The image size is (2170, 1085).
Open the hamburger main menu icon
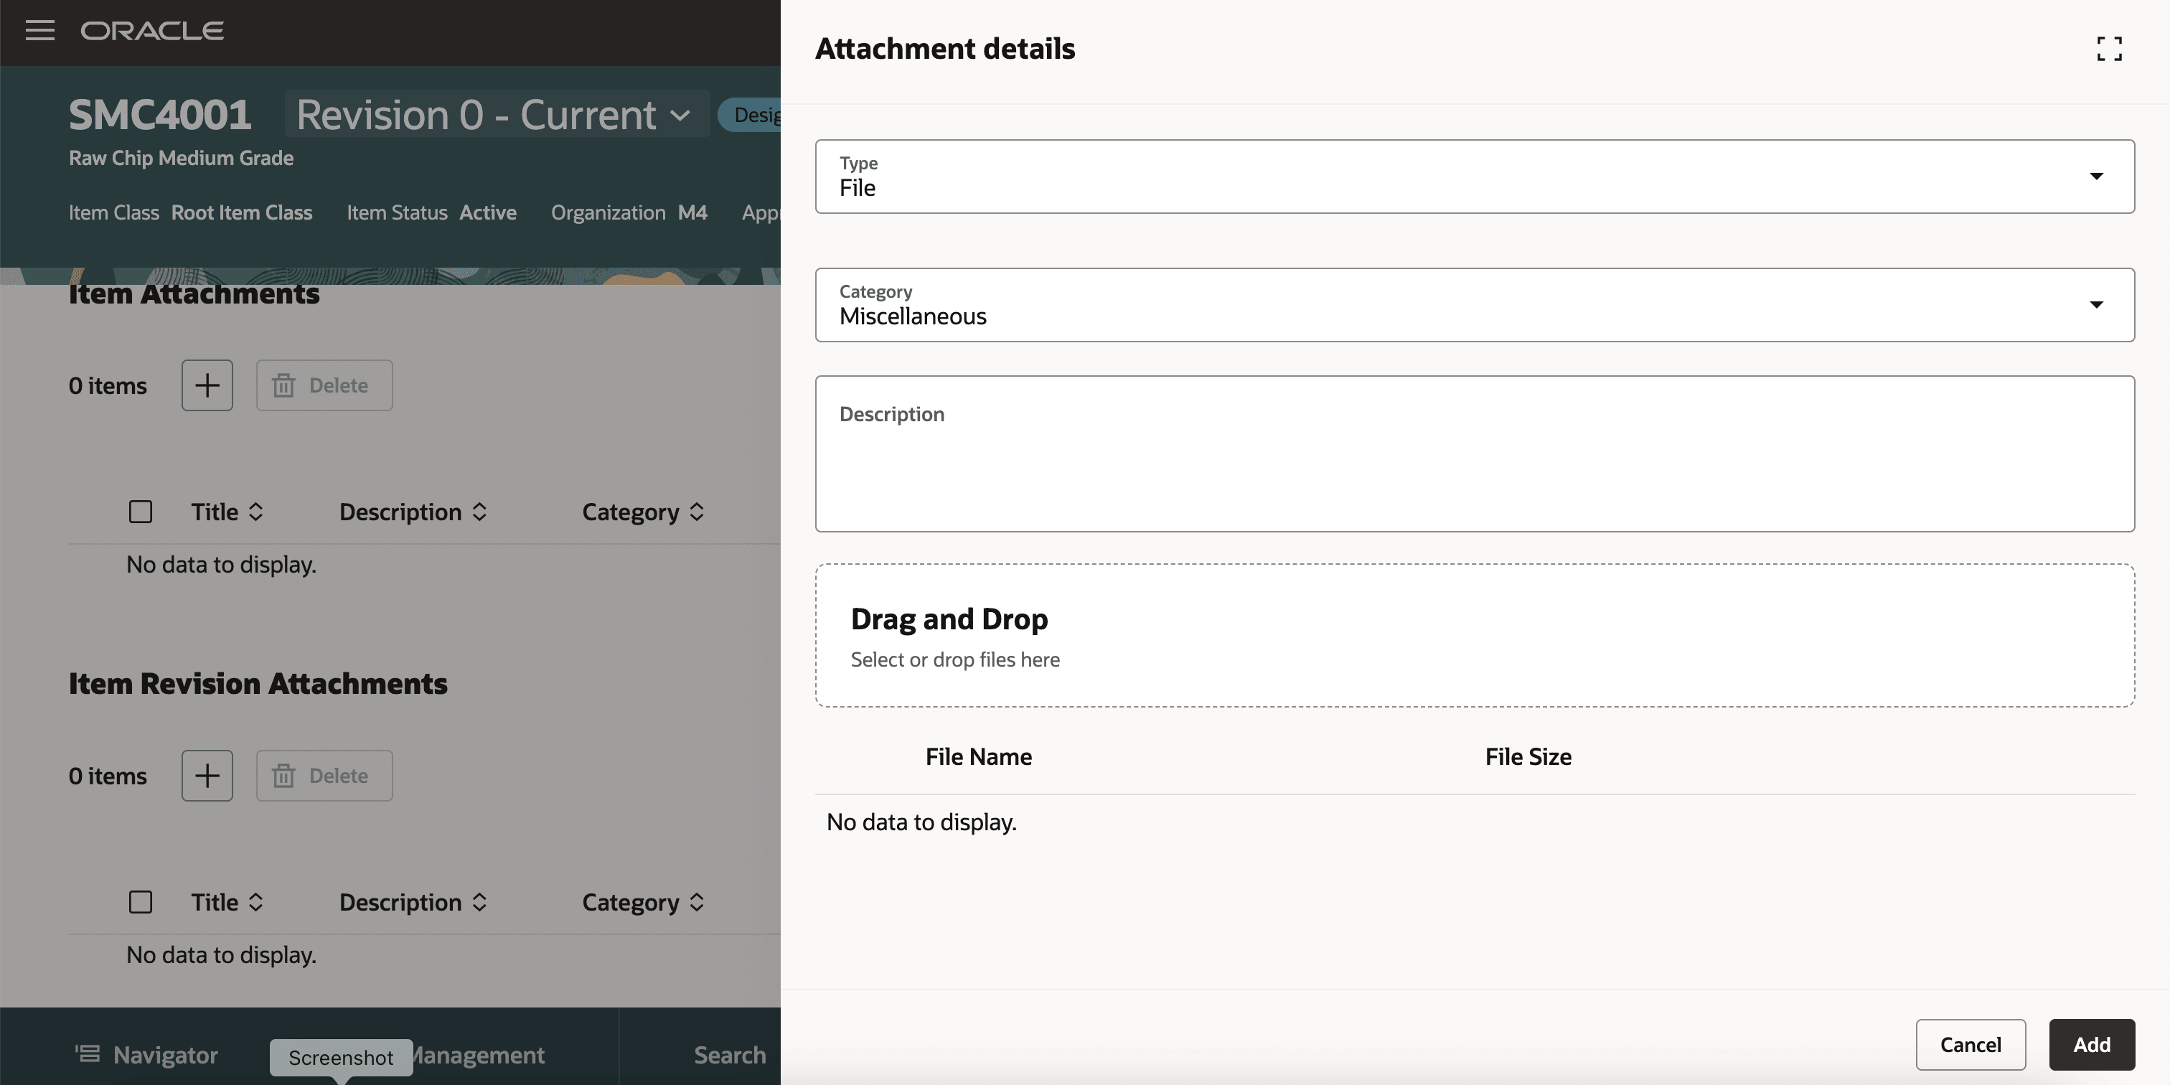39,31
